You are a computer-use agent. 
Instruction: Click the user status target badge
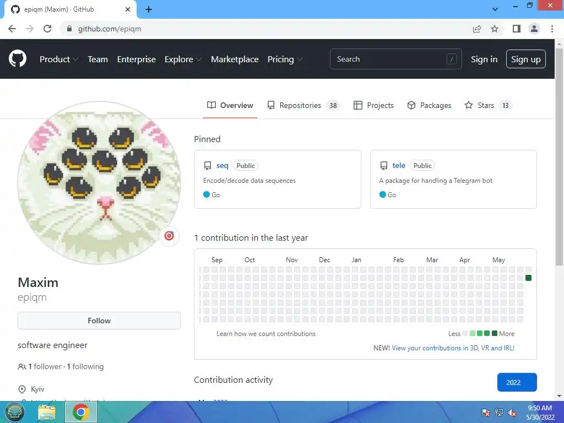(169, 236)
